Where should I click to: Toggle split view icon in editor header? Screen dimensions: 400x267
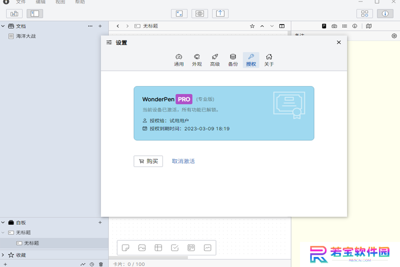click(282, 26)
